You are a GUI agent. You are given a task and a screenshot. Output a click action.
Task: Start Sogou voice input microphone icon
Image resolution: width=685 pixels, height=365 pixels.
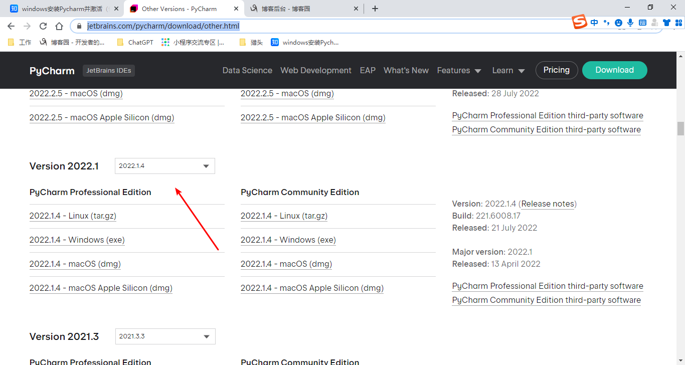pos(630,23)
